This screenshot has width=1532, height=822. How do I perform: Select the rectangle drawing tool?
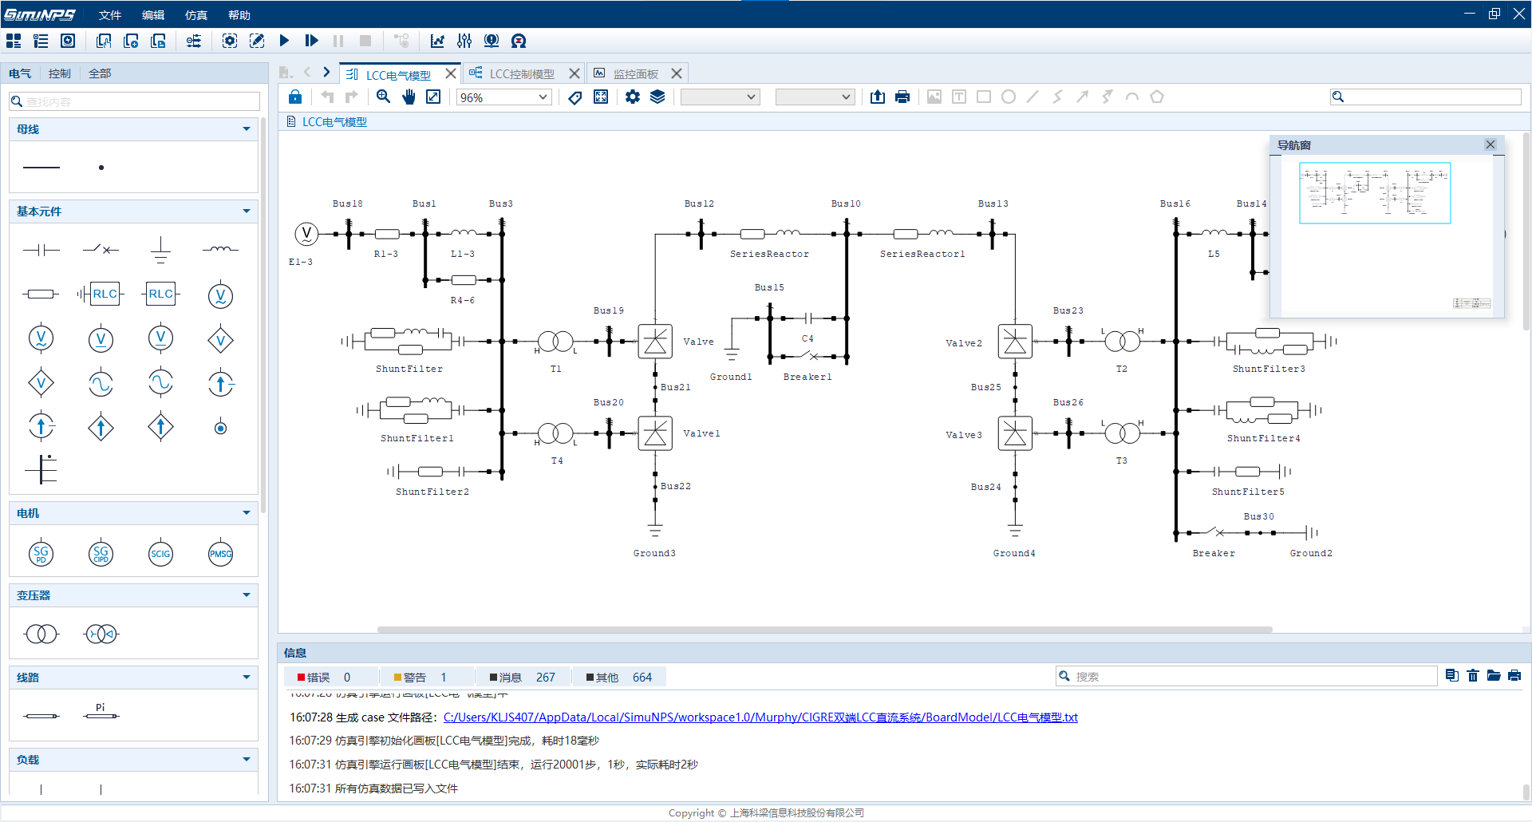[984, 97]
